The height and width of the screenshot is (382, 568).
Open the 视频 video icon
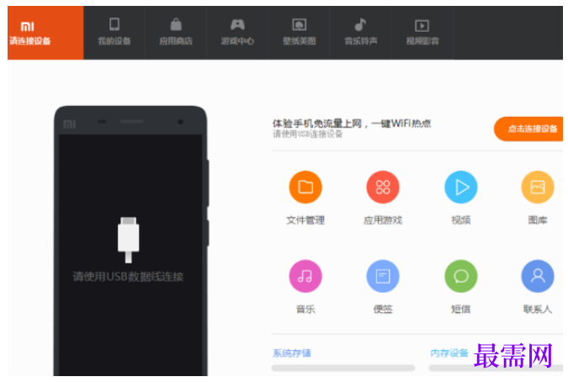(461, 187)
